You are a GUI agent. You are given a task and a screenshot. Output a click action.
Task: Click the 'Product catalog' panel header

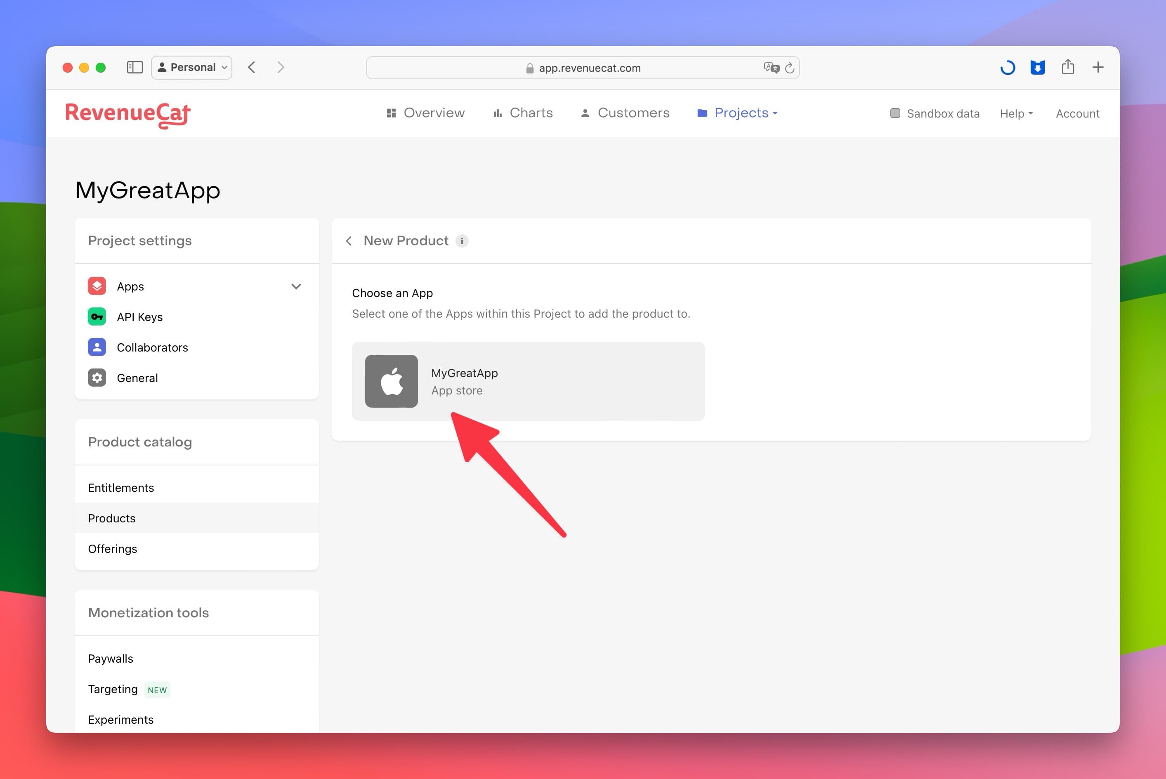pos(139,442)
